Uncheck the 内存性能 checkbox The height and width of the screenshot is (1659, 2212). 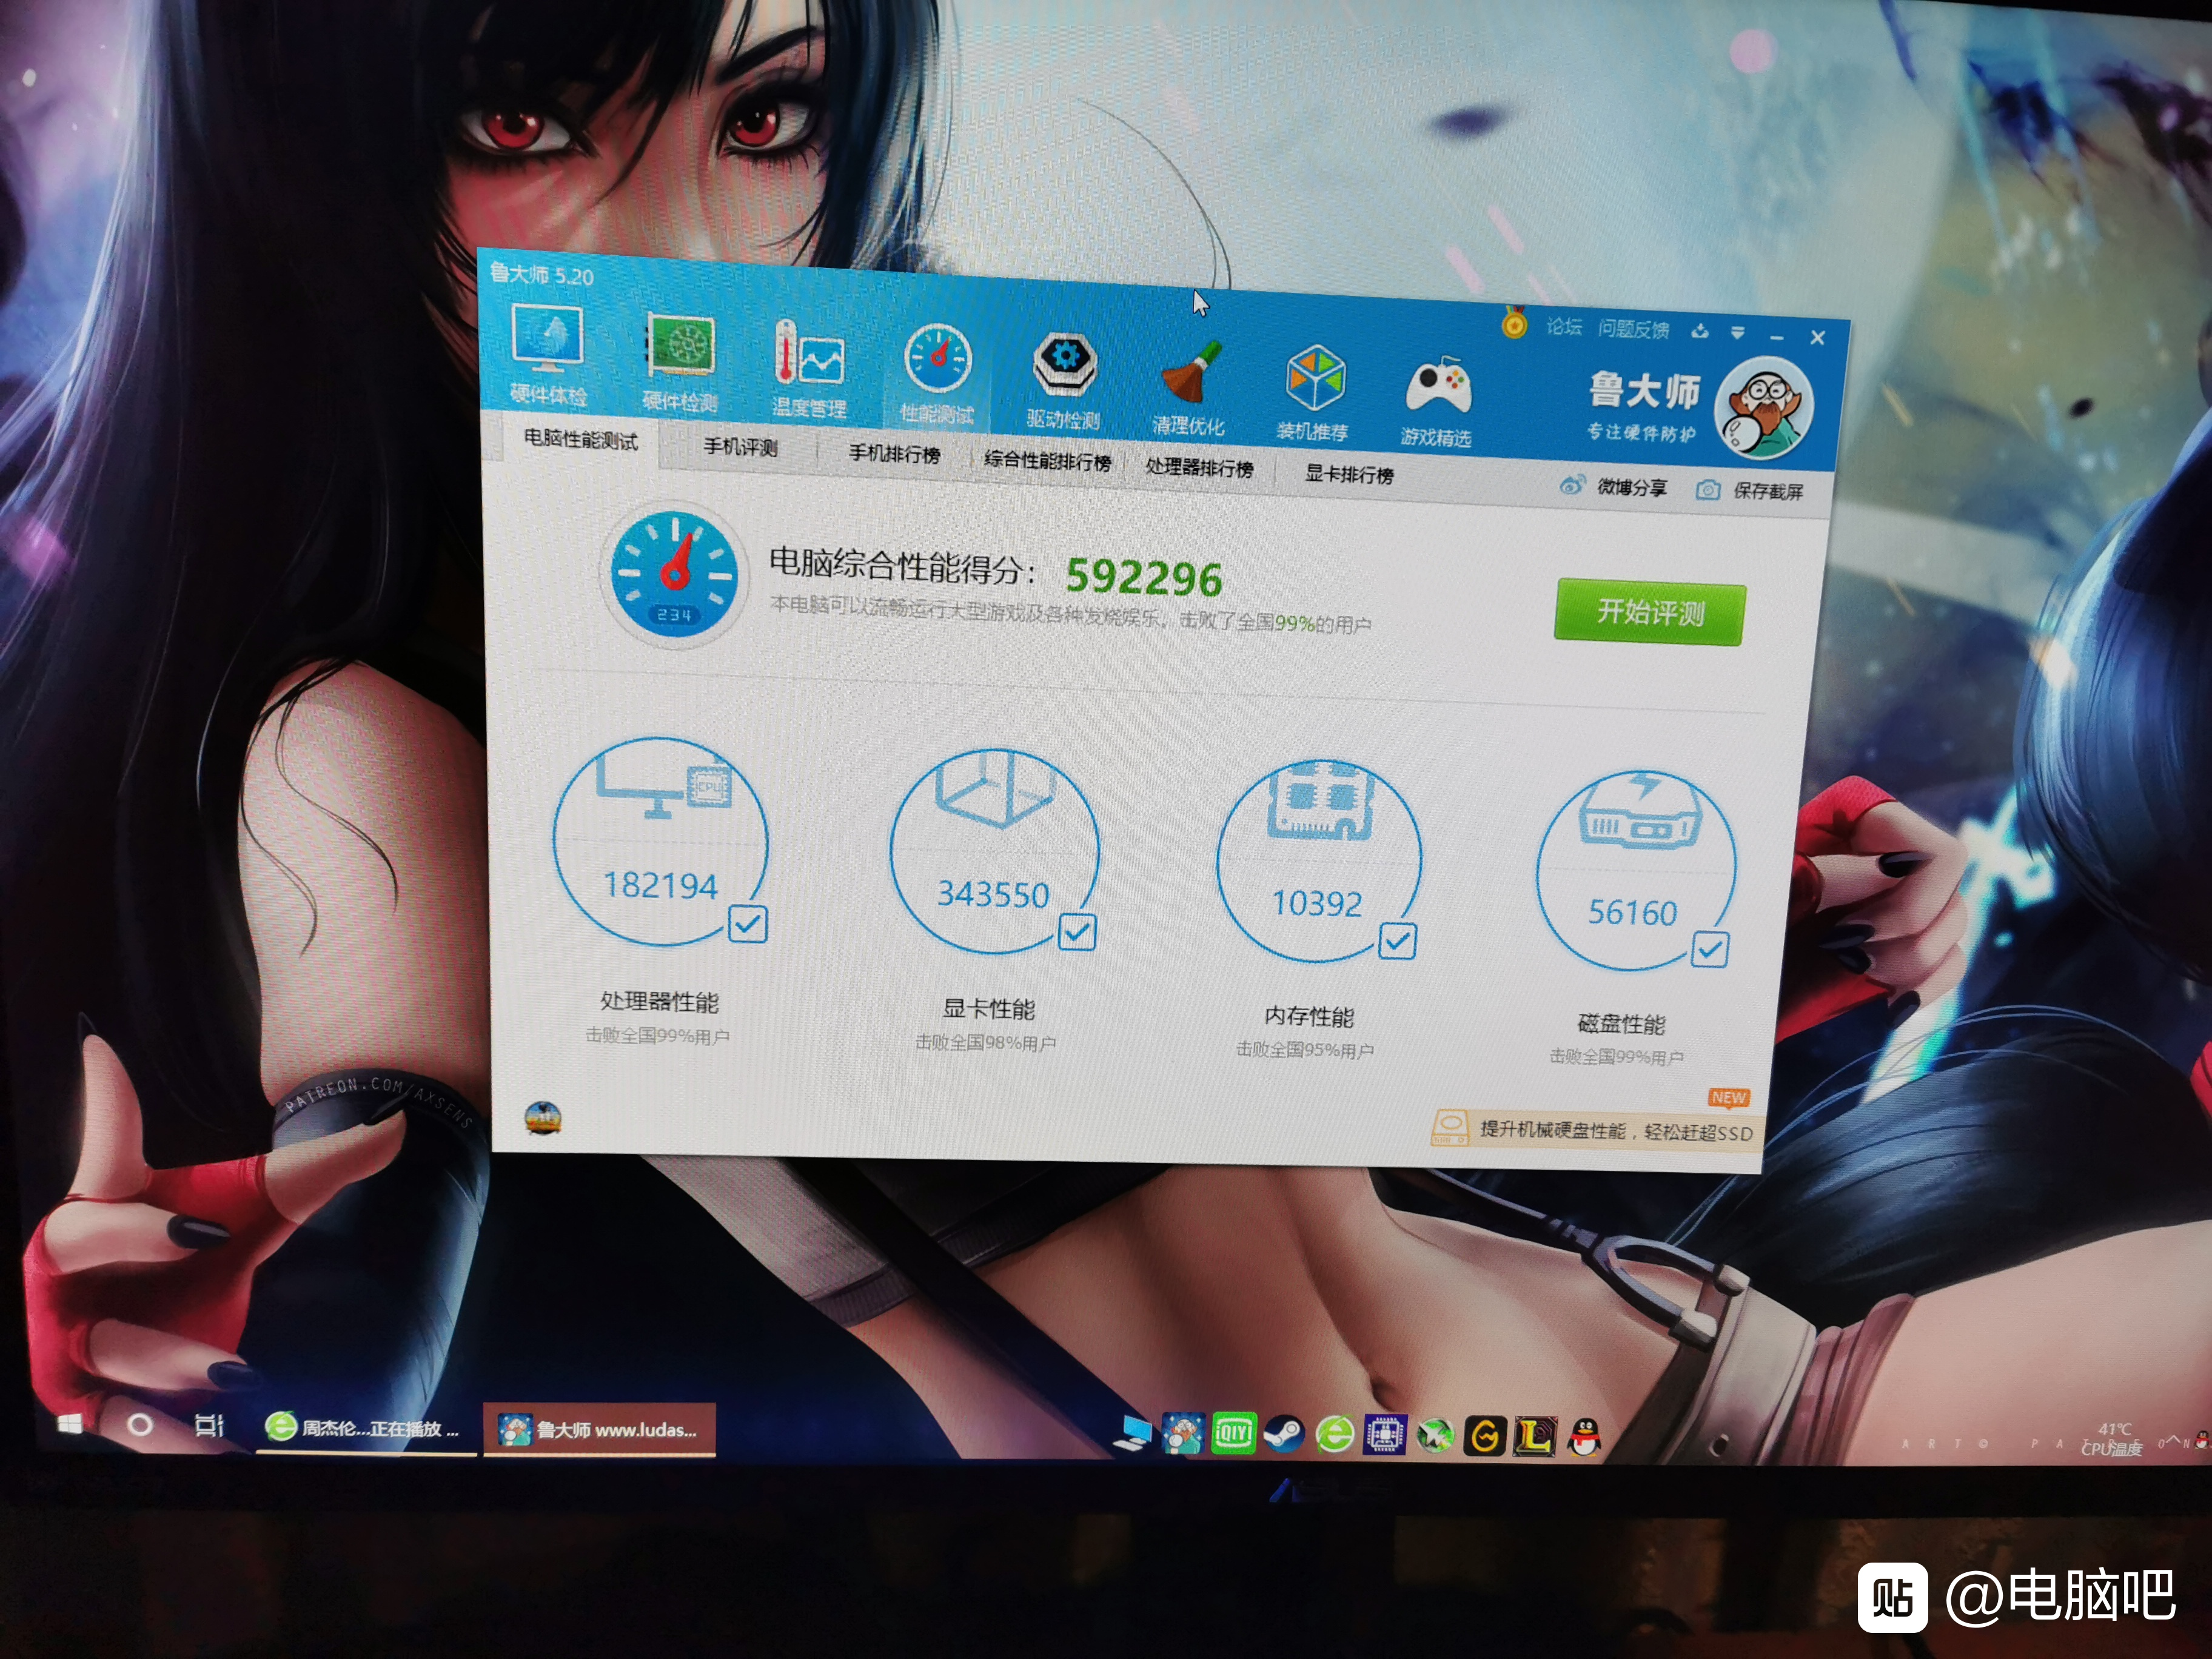(x=1397, y=940)
